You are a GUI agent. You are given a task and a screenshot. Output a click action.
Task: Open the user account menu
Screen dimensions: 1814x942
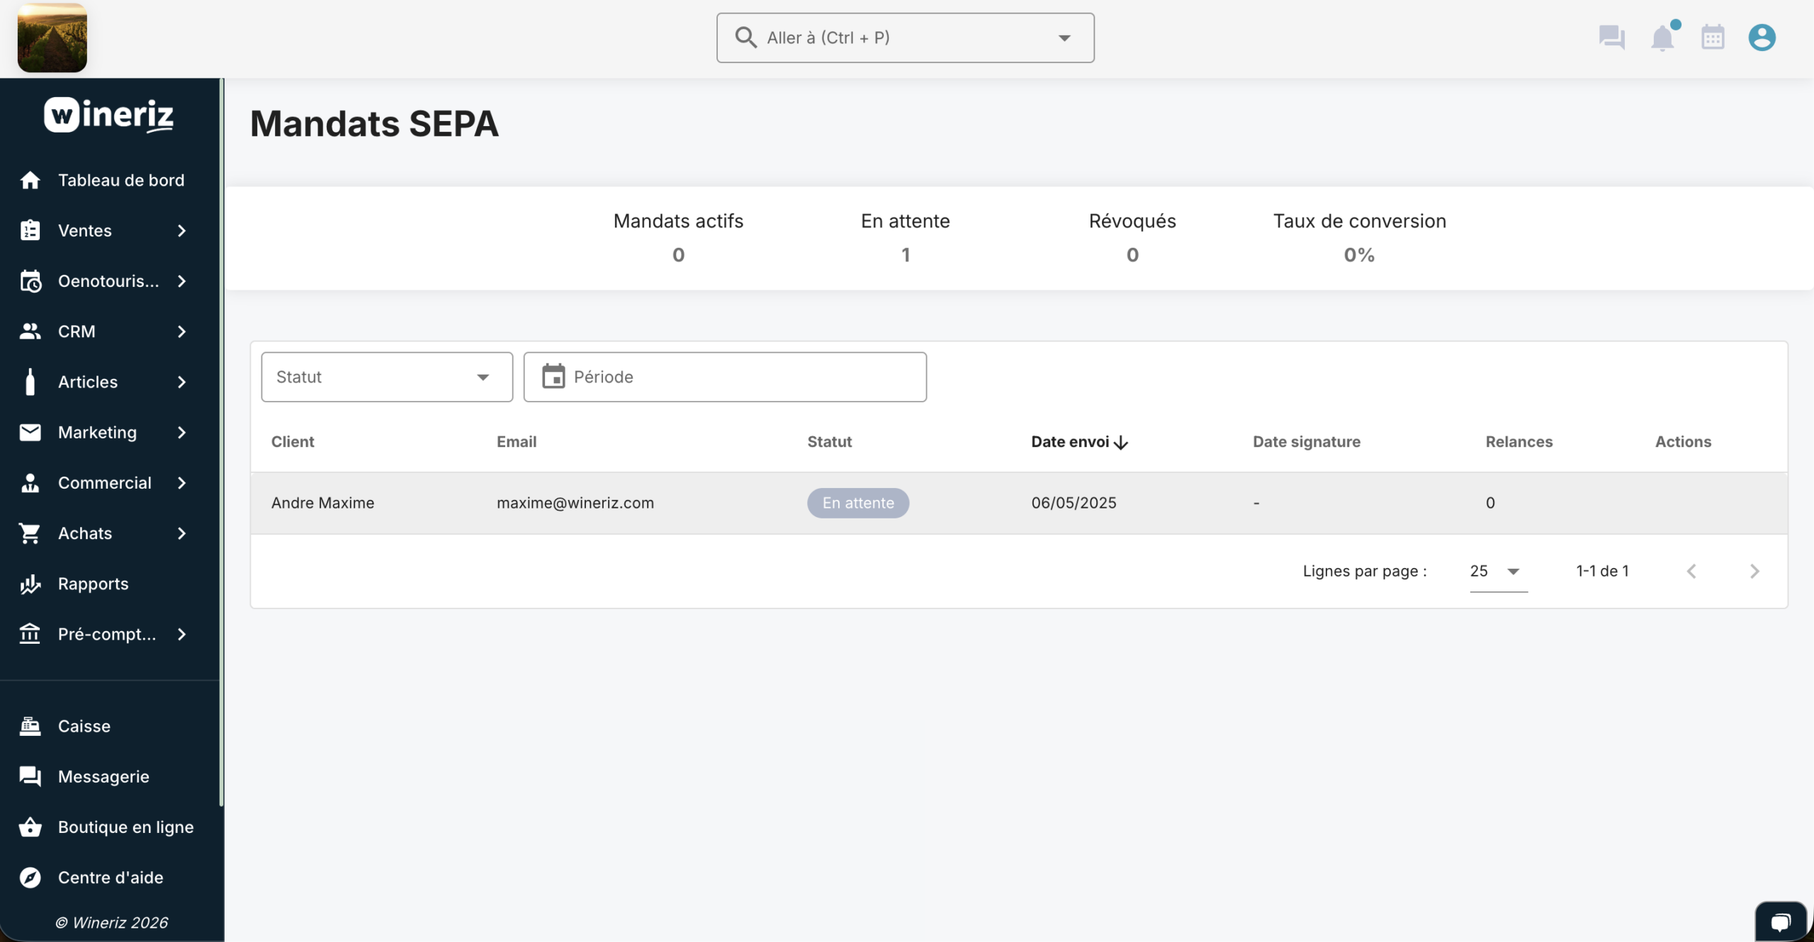(x=1762, y=37)
